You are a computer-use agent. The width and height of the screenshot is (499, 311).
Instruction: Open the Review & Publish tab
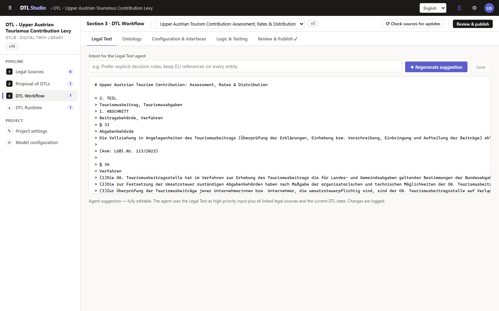coord(278,39)
